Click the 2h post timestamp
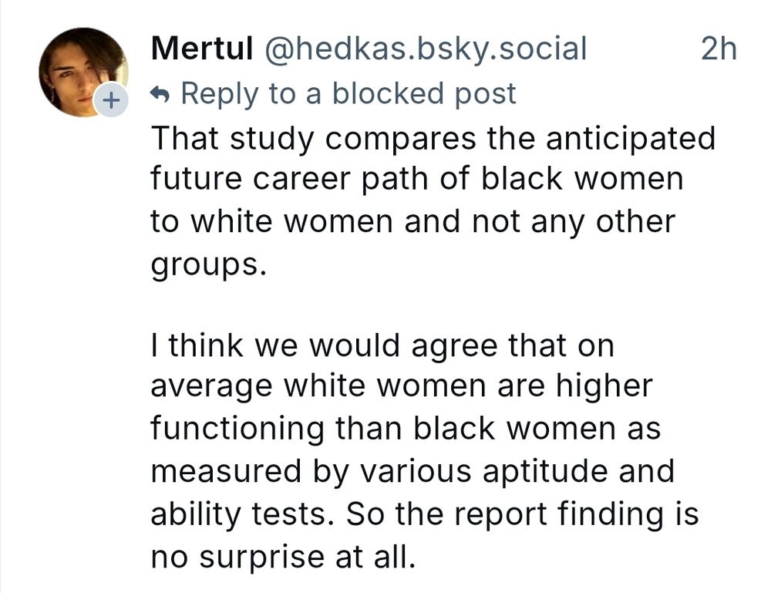Viewport: 771px width, 593px height. click(719, 49)
